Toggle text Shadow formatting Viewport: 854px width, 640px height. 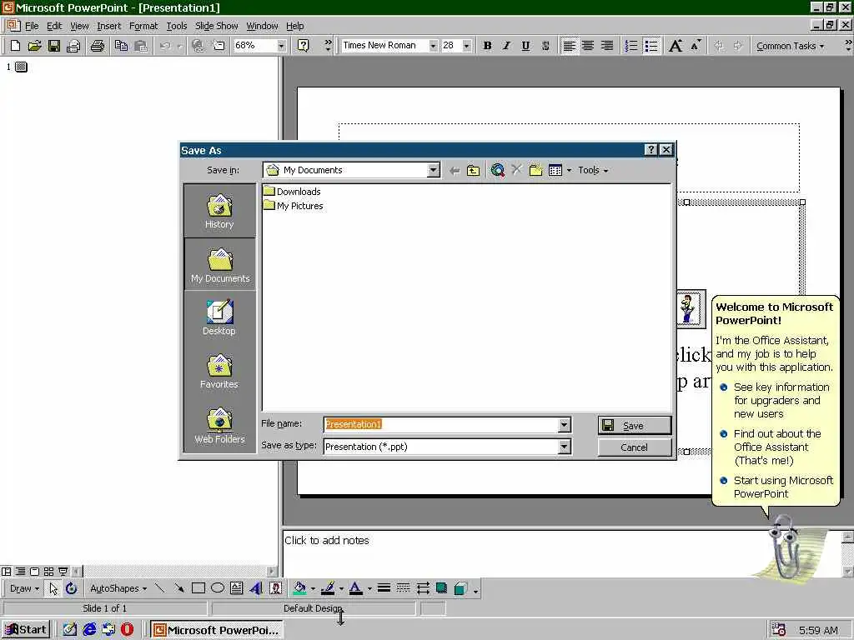tap(545, 46)
